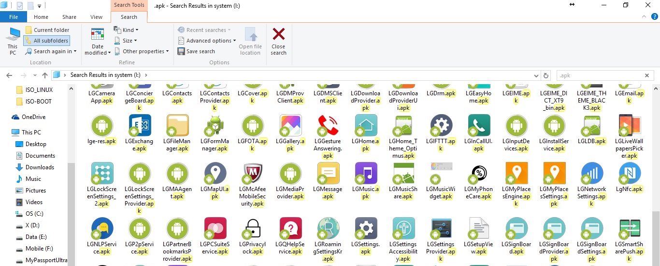Expand the address bar history dropdown
Screen dimensions: 660x266
536,75
